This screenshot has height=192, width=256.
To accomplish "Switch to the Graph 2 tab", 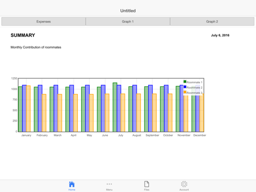I will [212, 21].
